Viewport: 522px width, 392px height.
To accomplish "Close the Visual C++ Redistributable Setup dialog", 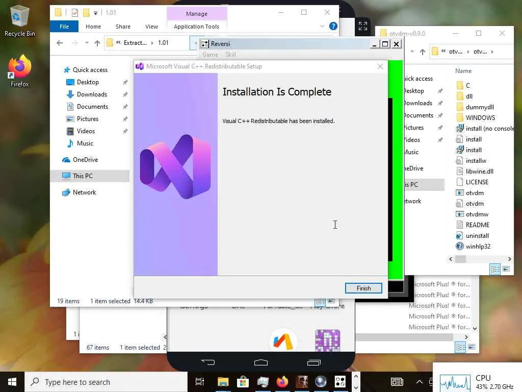I will pos(380,66).
